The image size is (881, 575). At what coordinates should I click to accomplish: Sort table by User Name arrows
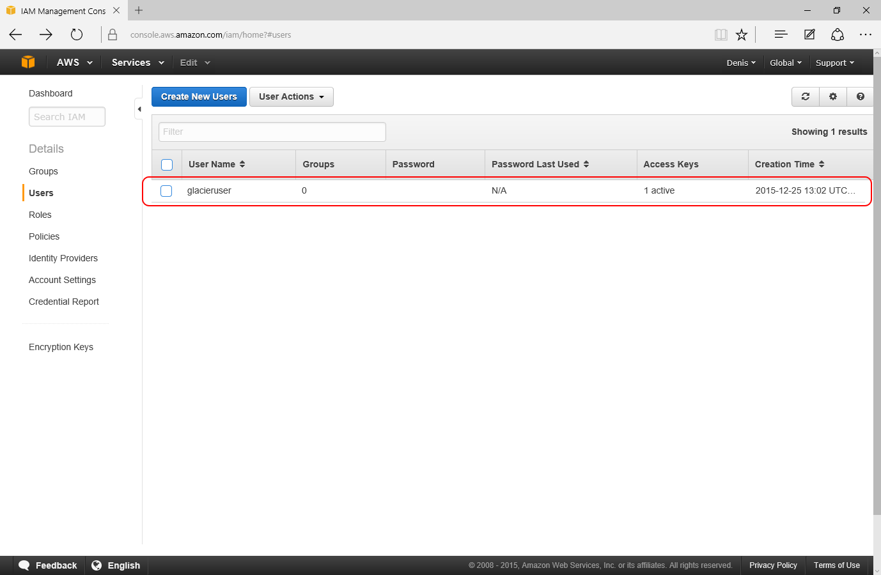pos(242,164)
